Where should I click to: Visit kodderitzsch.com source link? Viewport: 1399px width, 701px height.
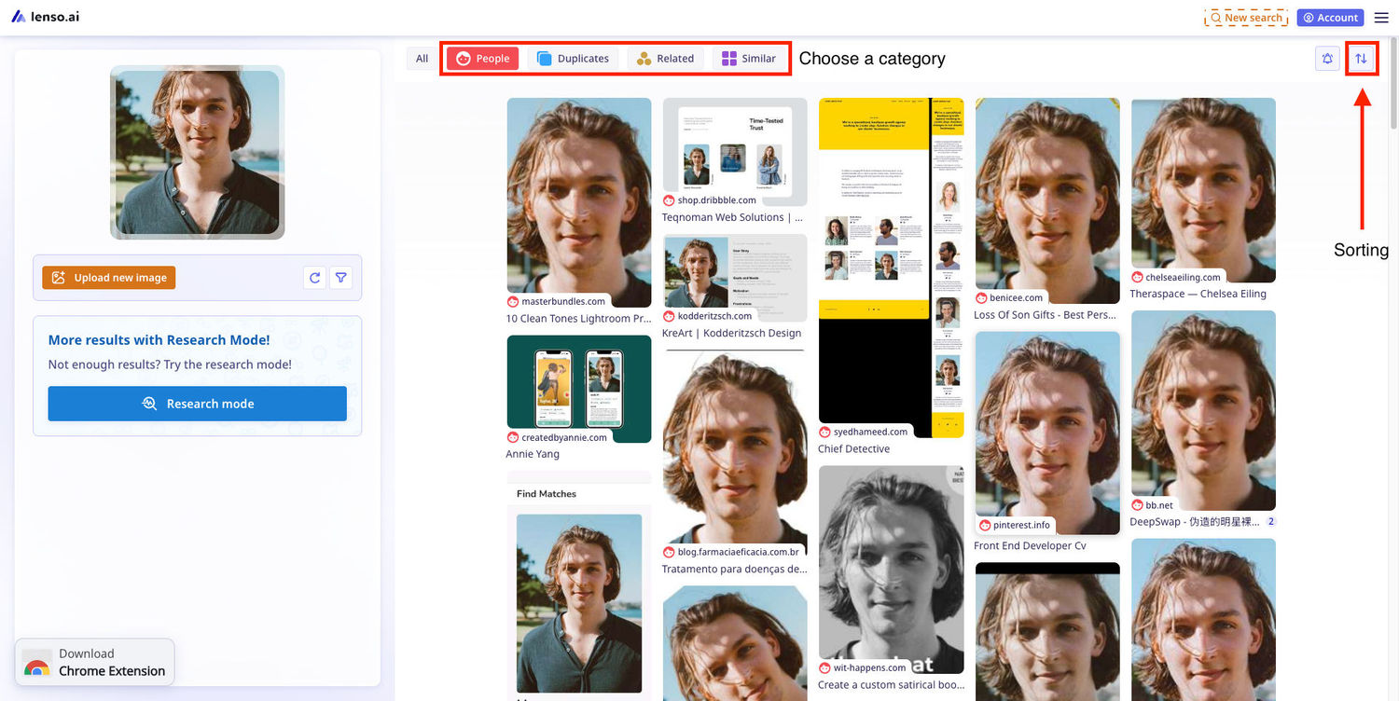pos(714,317)
